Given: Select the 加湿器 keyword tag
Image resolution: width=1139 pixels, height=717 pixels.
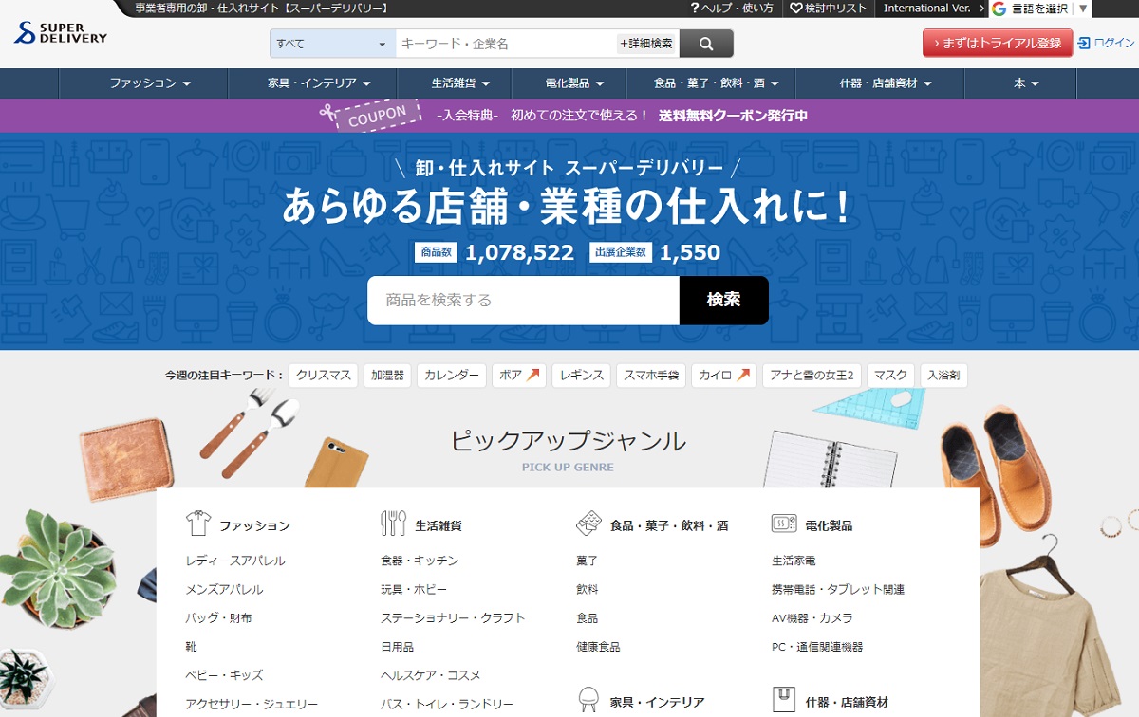Looking at the screenshot, I should (387, 376).
